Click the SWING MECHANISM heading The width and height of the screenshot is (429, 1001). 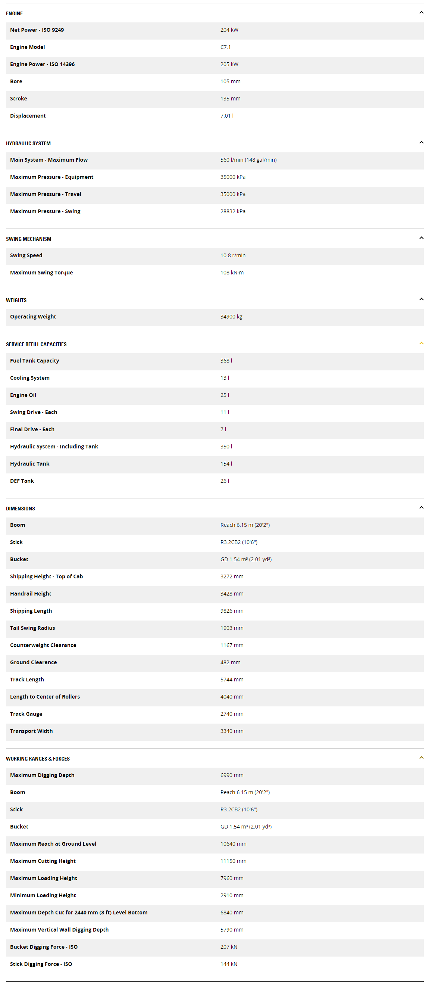[x=29, y=239]
